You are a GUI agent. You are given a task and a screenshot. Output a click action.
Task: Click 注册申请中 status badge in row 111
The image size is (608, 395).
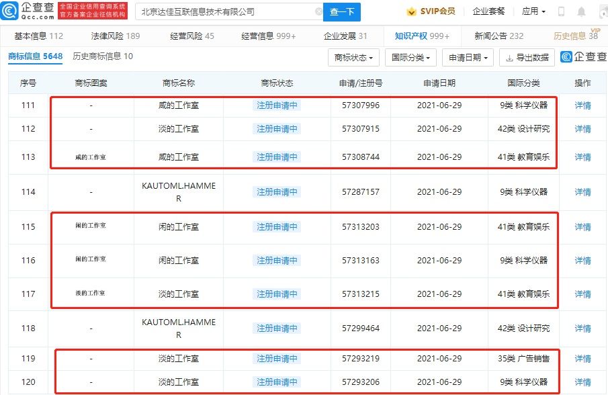point(277,105)
